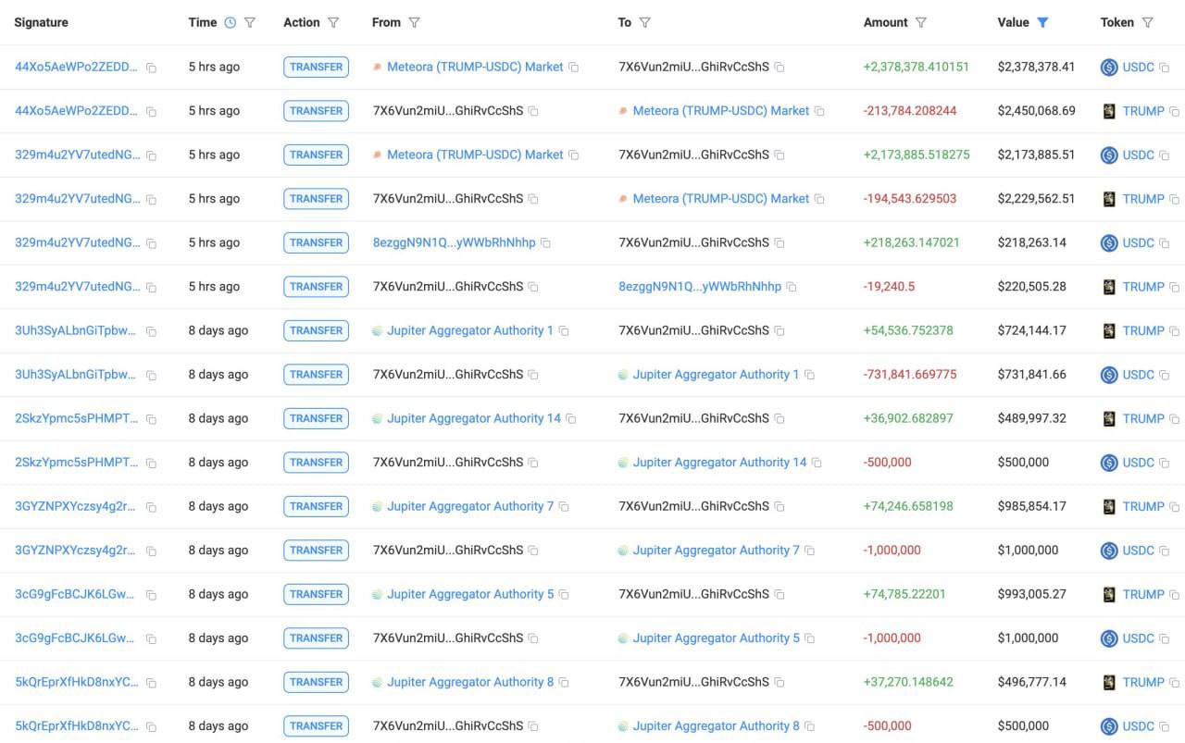This screenshot has width=1185, height=743.
Task: Copy 7X6Vun2miU To address in +2,173,885.518275 row
Action: pyautogui.click(x=780, y=155)
